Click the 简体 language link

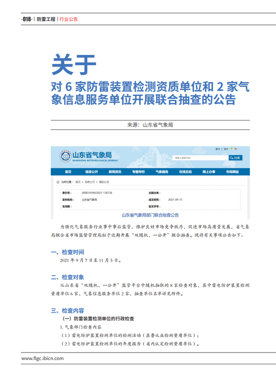(x=226, y=149)
